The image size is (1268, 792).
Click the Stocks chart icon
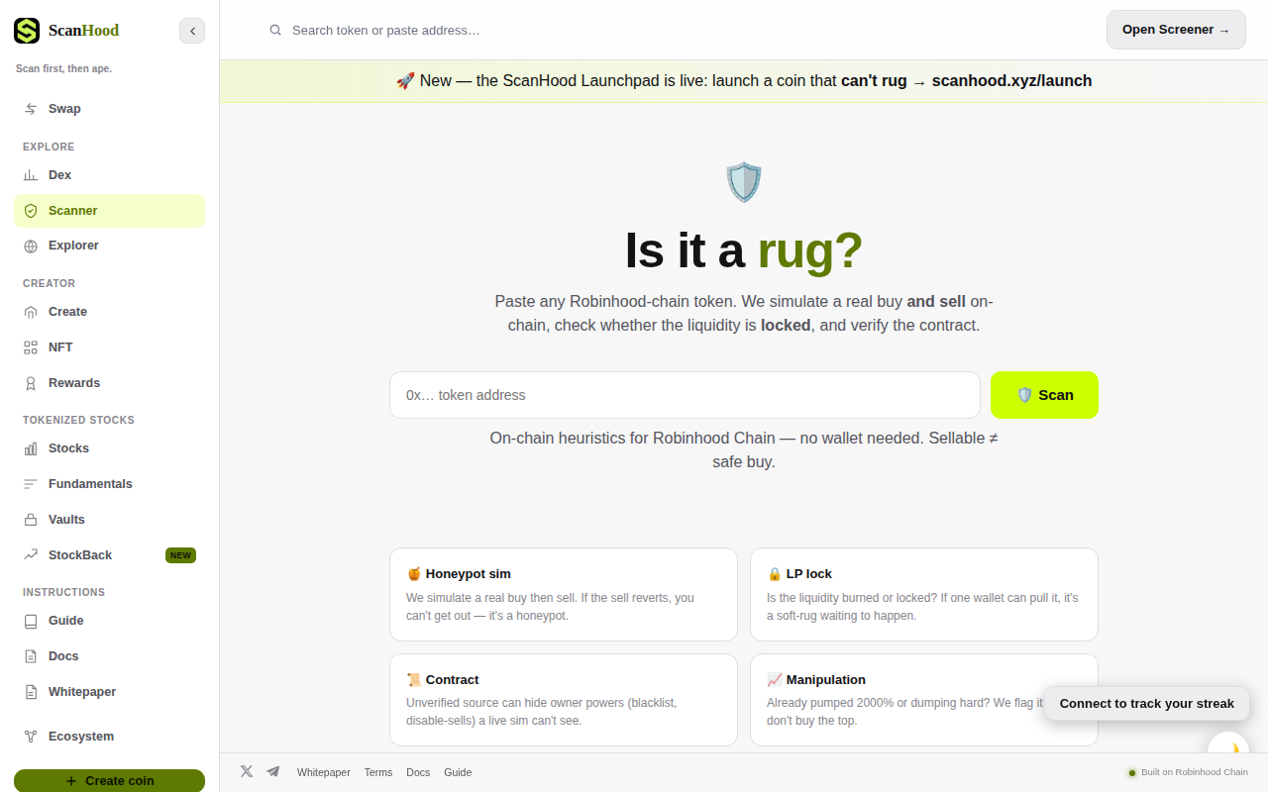pos(31,448)
